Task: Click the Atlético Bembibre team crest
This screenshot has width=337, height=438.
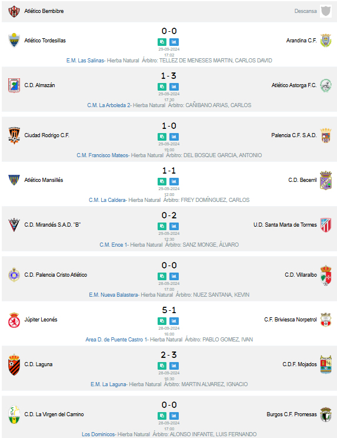Action: tap(14, 11)
